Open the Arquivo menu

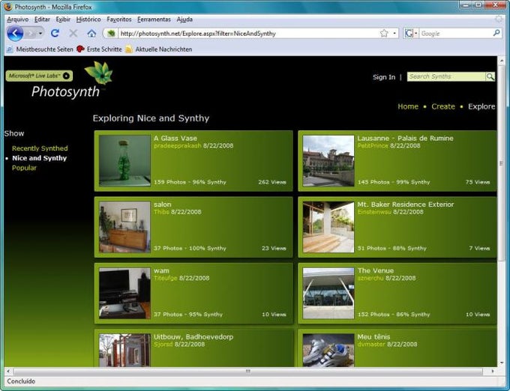(18, 19)
